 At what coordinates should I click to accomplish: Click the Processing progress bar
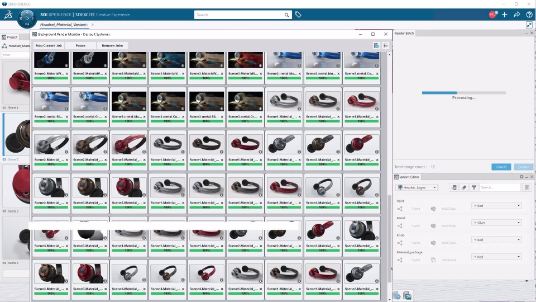coord(463,93)
